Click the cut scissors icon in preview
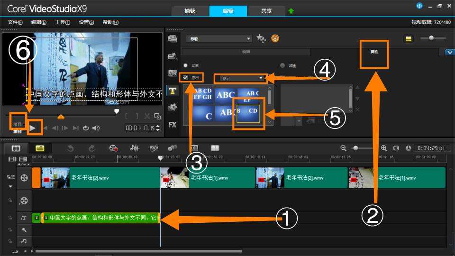Image resolution: width=455 pixels, height=256 pixels. coord(147,117)
